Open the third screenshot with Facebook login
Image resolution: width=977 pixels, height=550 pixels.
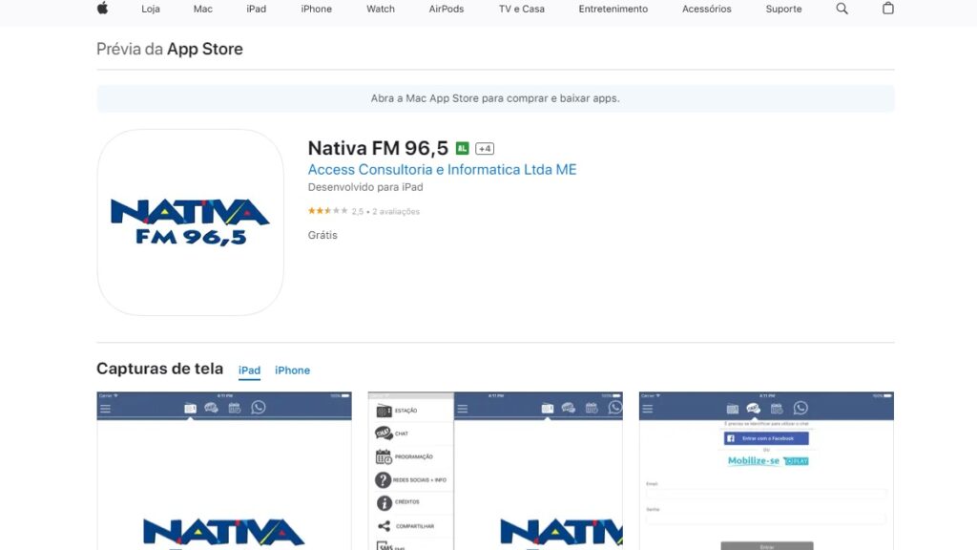(766, 471)
